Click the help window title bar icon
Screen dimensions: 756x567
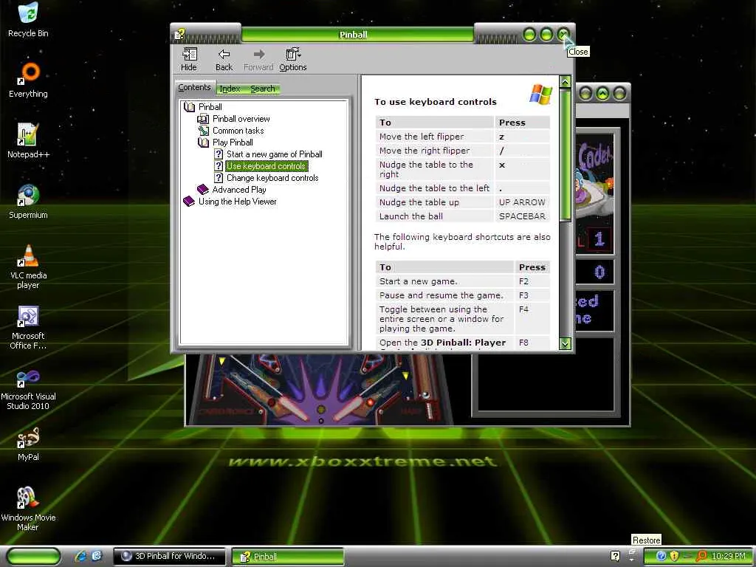180,34
